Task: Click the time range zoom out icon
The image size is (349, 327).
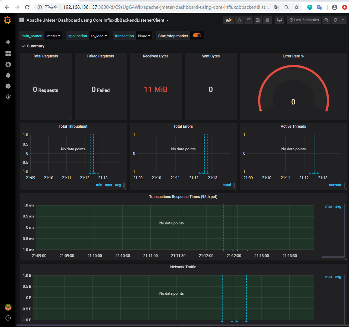Action: (326, 20)
